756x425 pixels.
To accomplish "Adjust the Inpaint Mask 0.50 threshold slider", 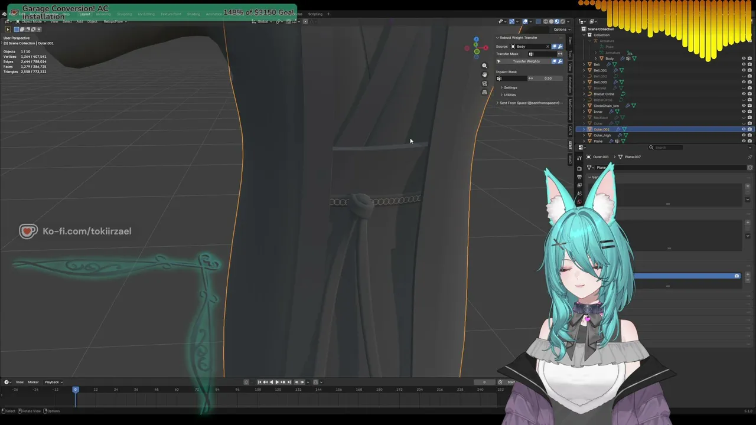I will coord(548,79).
